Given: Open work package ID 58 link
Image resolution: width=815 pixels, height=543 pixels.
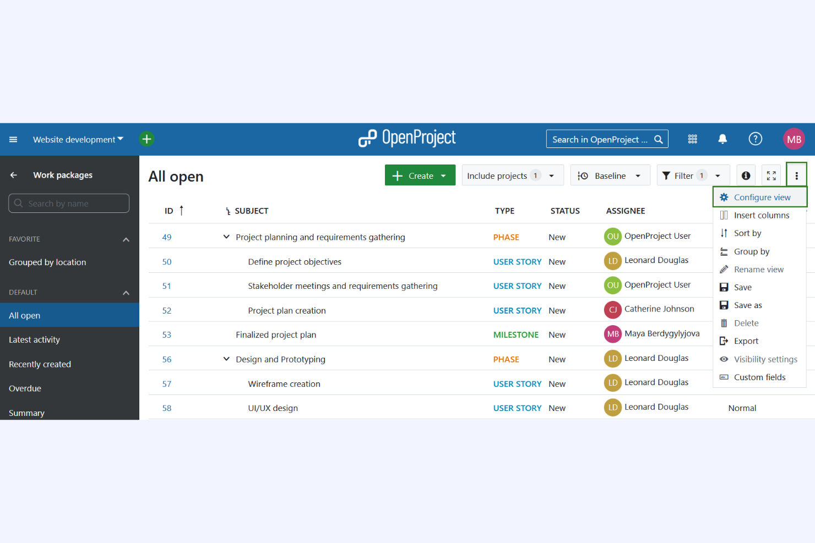Looking at the screenshot, I should click(167, 408).
